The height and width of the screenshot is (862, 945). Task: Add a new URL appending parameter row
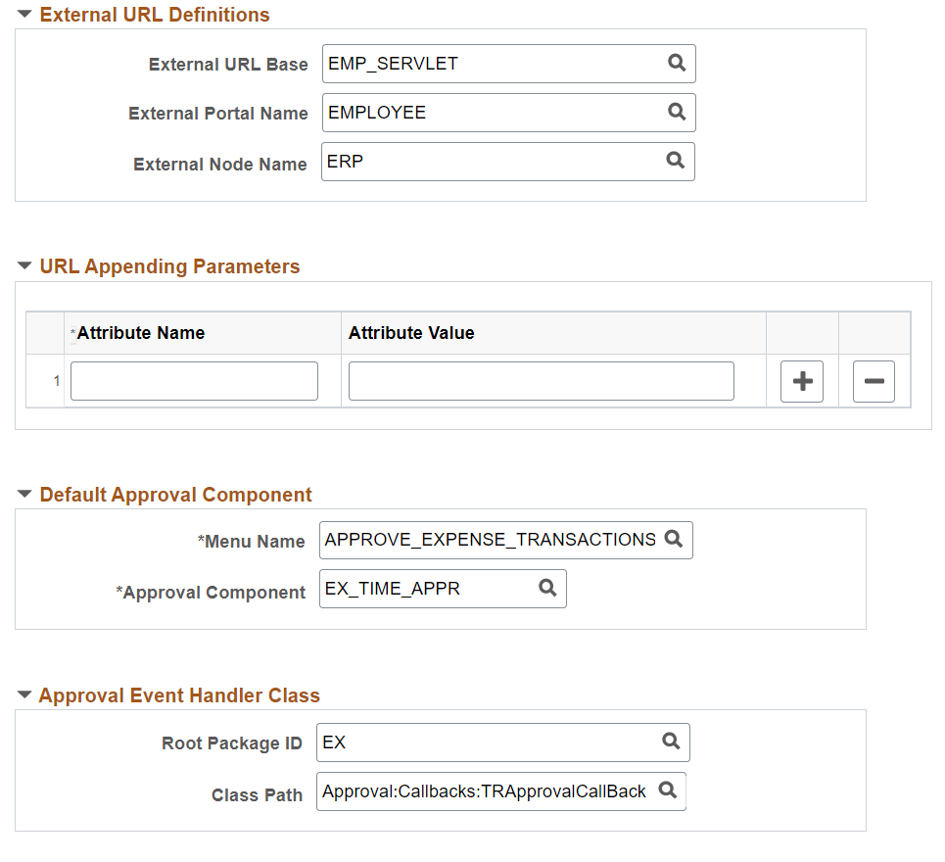(x=801, y=381)
